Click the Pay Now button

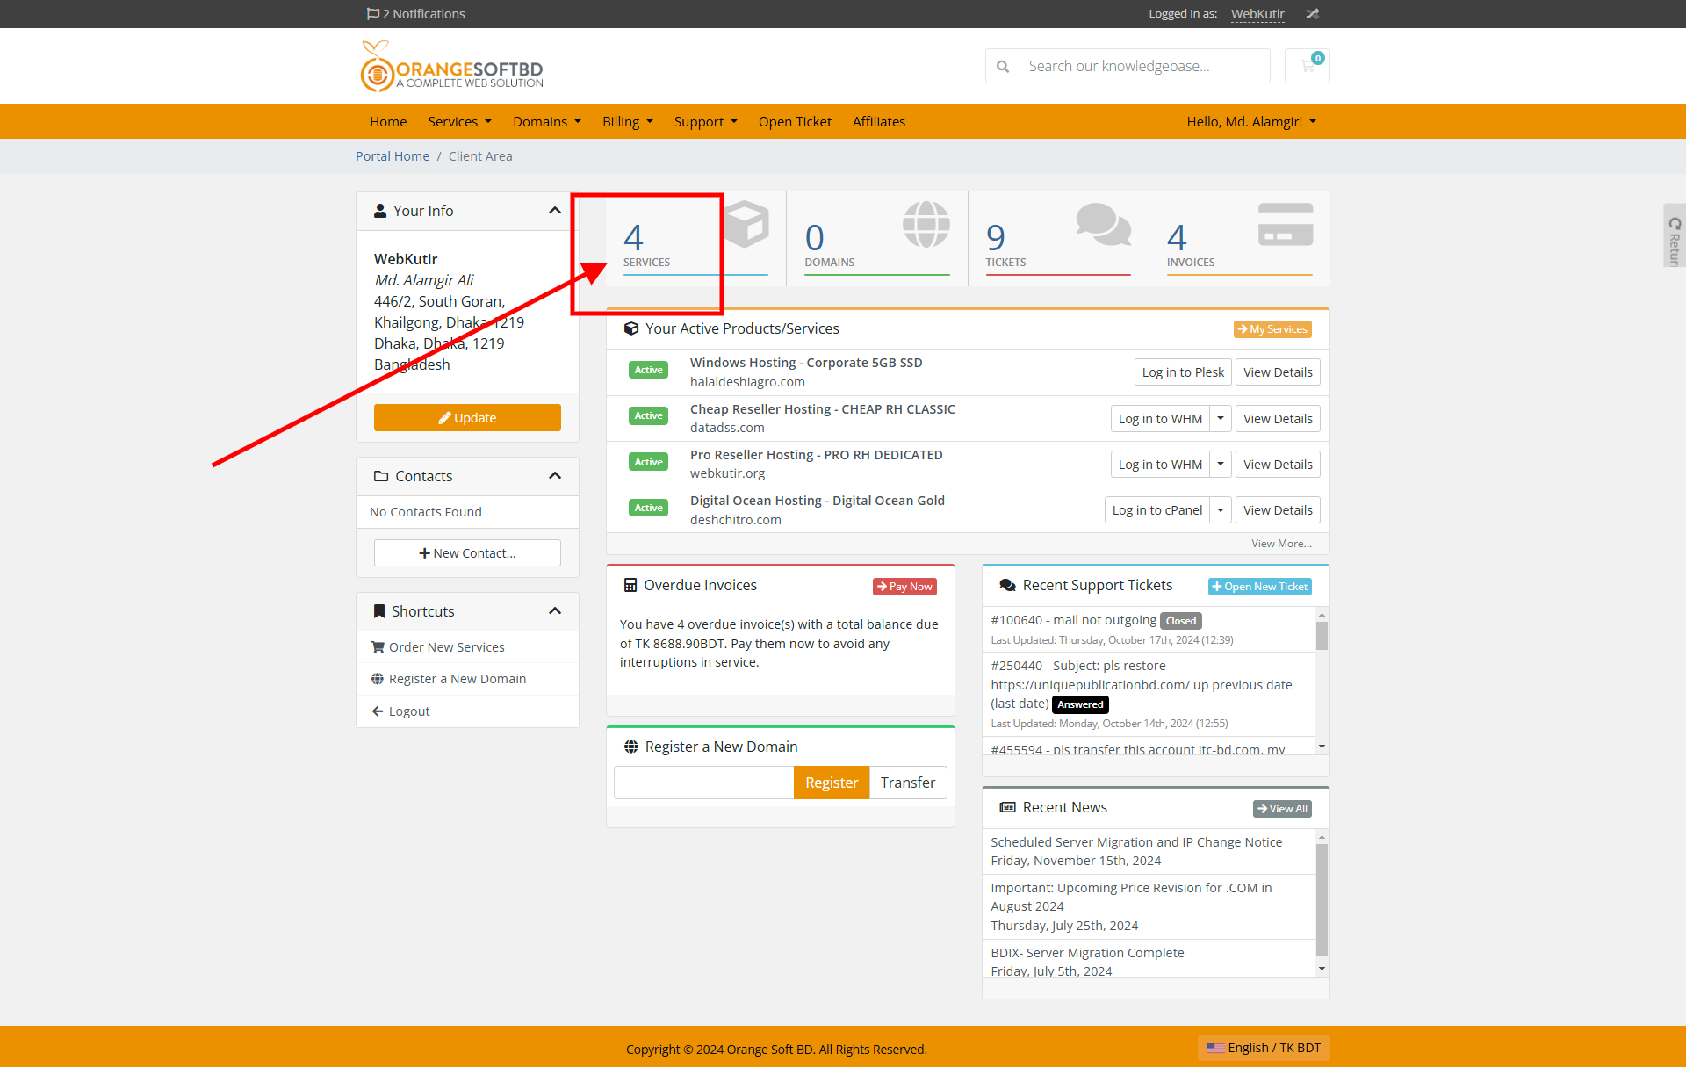[x=904, y=586]
